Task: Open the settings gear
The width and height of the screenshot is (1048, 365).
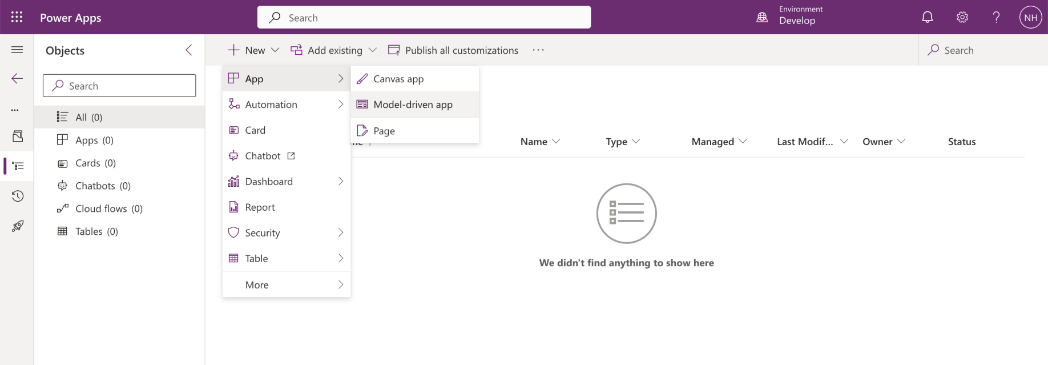Action: coord(962,17)
